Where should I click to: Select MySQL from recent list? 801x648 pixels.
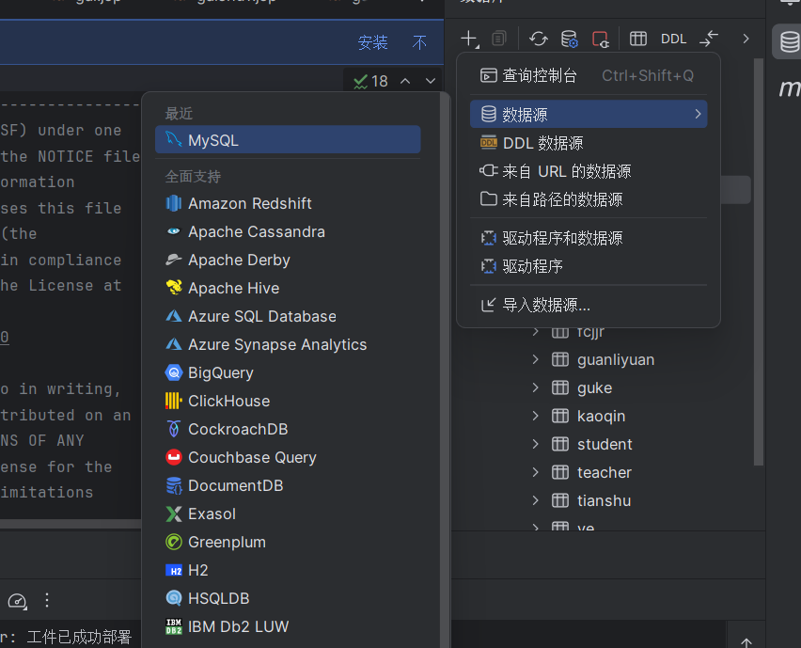coord(288,139)
